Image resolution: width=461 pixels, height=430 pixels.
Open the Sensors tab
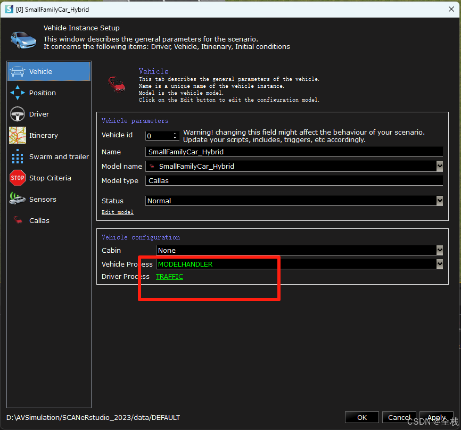click(x=49, y=199)
